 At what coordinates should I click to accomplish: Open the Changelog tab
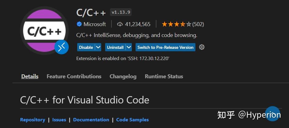coord(123,76)
